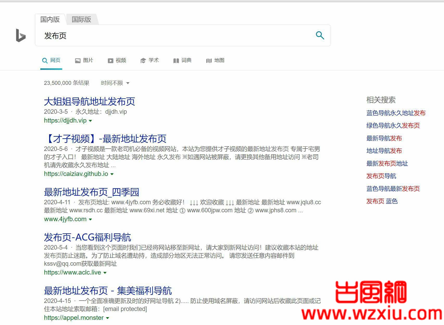Open related search 发布页 蓝色

tap(382, 201)
